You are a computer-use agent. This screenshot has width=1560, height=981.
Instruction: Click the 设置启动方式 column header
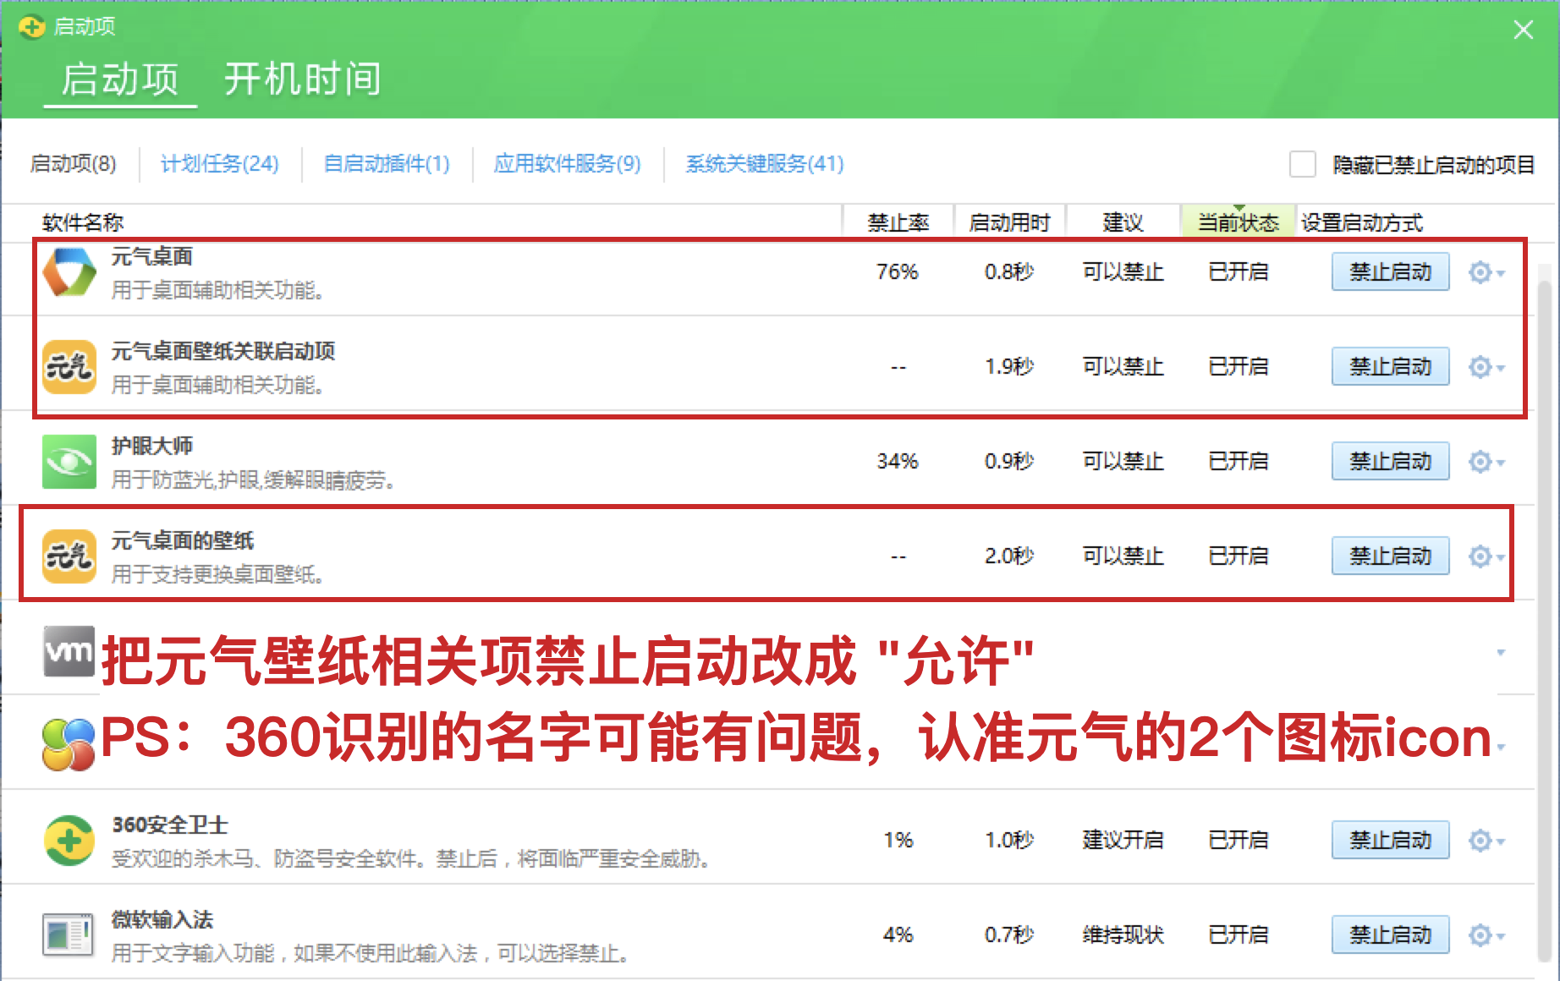[1362, 222]
